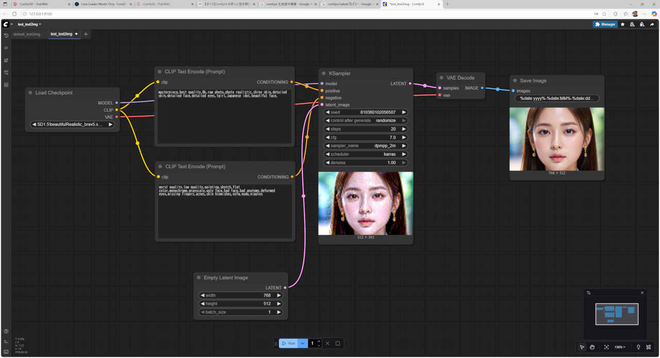Collapse the Load Checkpoint node
Screen dimensions: 660x358
click(x=30, y=93)
